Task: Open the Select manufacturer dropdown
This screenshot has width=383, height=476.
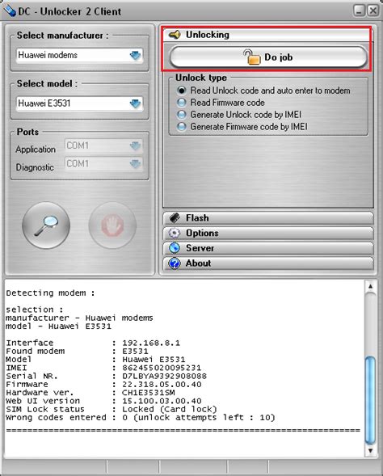Action: (x=79, y=55)
